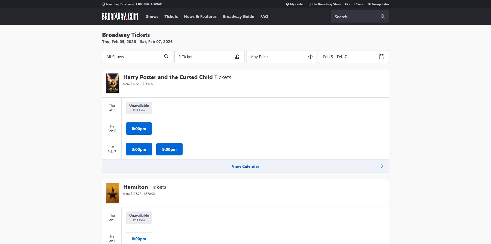Image resolution: width=491 pixels, height=244 pixels.
Task: Click the dollar icon in Any Price filter
Action: (310, 57)
